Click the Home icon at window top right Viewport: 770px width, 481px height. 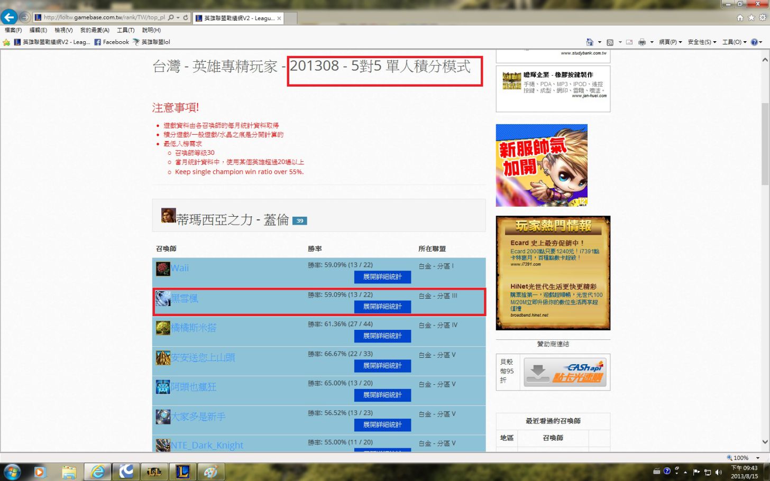(740, 17)
